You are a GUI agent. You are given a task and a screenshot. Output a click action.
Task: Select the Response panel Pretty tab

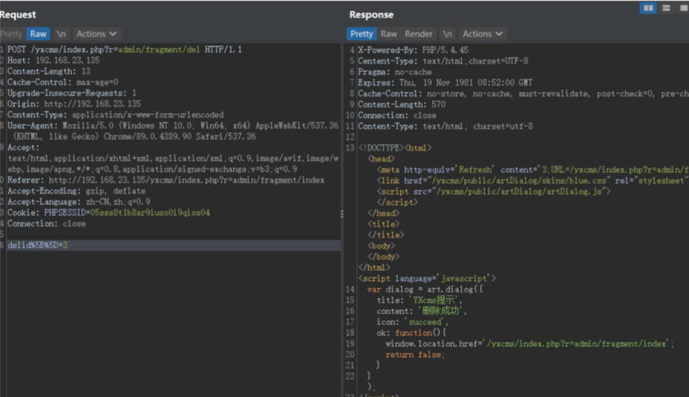tap(361, 34)
